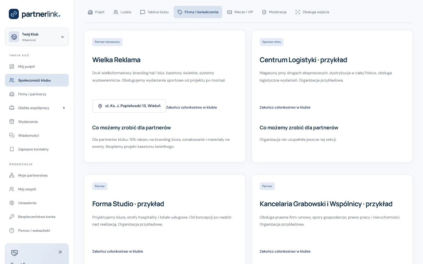Click the Sponsor złoty badge
Viewport: 423px width, 264px height.
[271, 42]
